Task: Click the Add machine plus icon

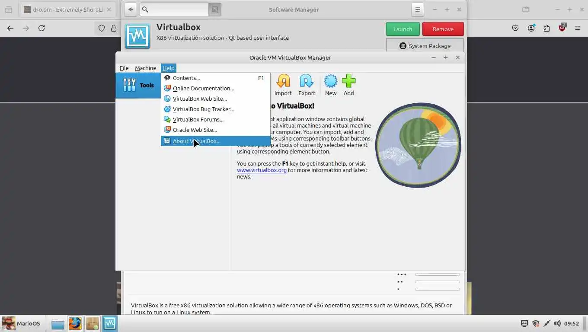Action: pos(348,85)
